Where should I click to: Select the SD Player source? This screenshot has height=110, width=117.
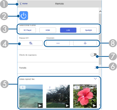click(28, 30)
